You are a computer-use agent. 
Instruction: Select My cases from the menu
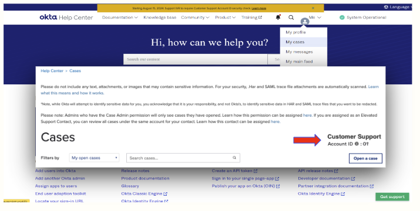point(303,42)
